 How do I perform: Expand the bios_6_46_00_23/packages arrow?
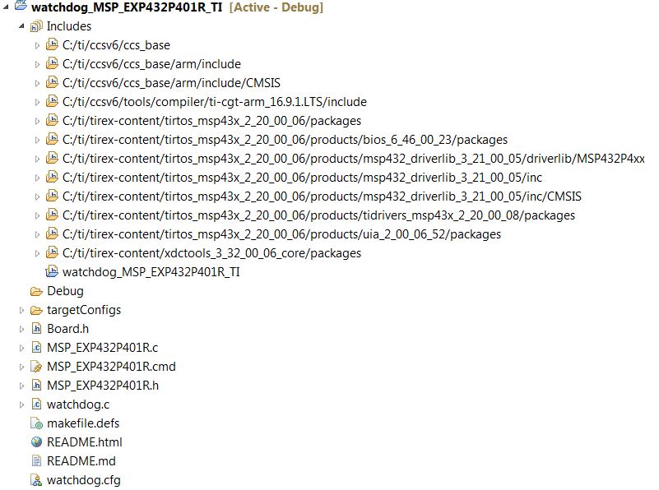(37, 140)
